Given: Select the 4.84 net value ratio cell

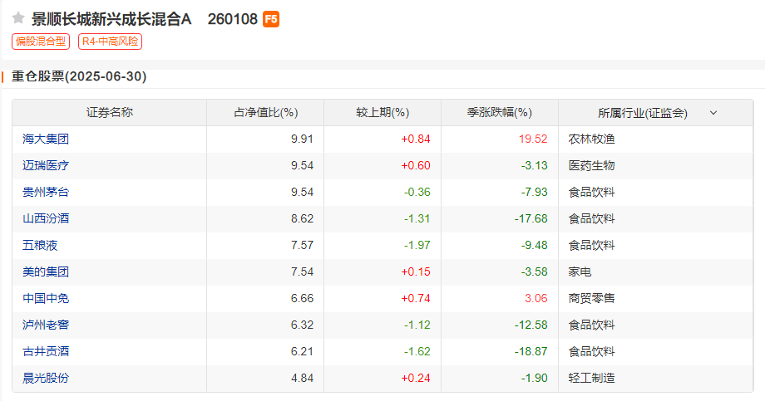Looking at the screenshot, I should [302, 378].
